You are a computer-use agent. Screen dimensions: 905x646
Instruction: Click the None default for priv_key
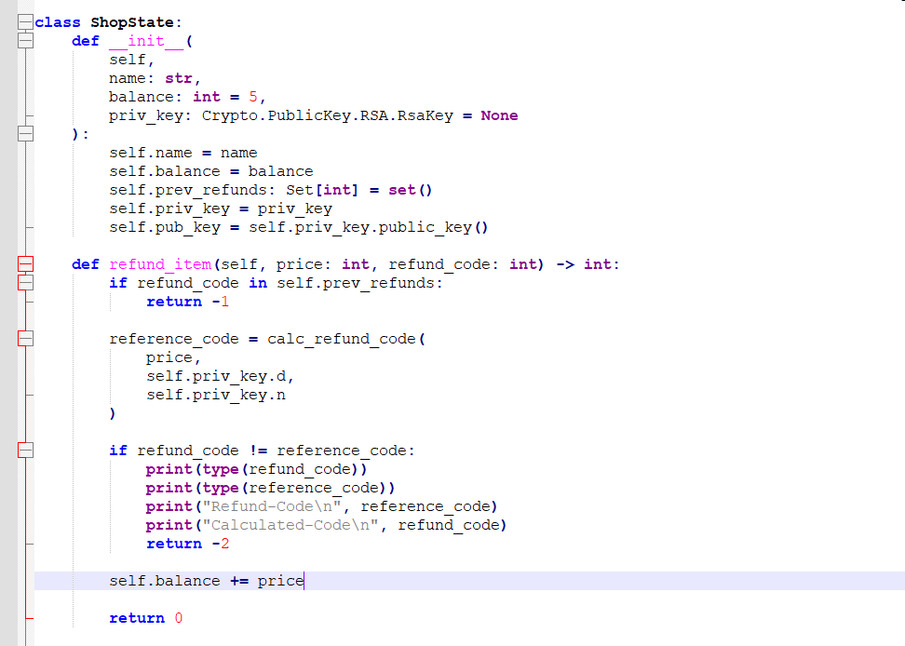(499, 115)
